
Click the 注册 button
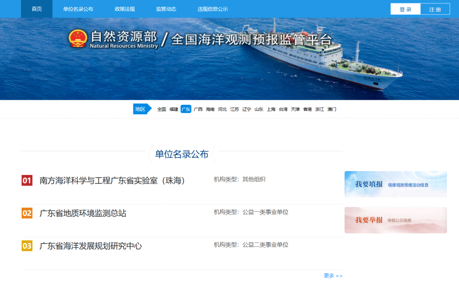click(x=435, y=9)
